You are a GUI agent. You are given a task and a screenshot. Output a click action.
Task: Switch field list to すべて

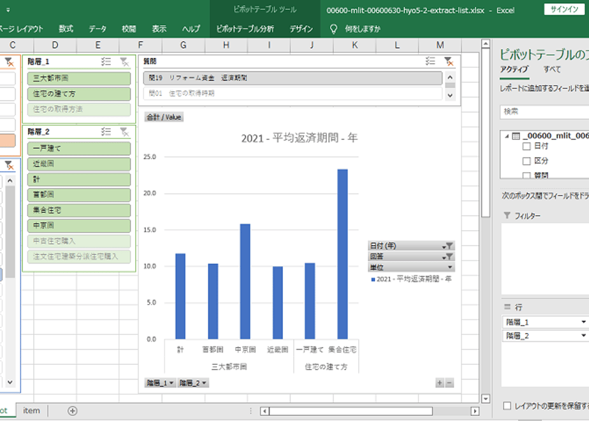[552, 69]
